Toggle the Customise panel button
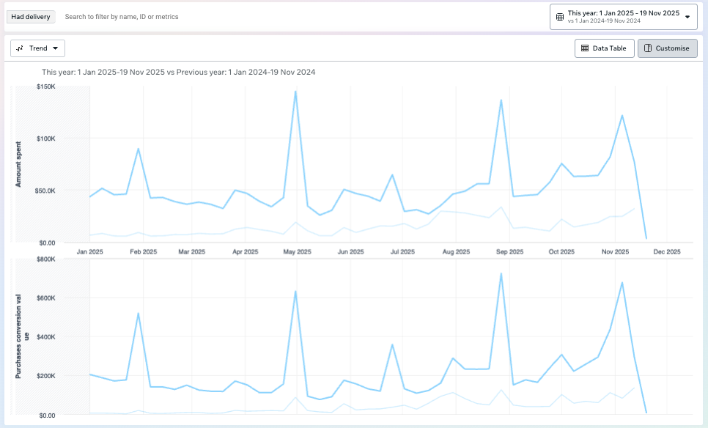The image size is (708, 428). click(667, 48)
